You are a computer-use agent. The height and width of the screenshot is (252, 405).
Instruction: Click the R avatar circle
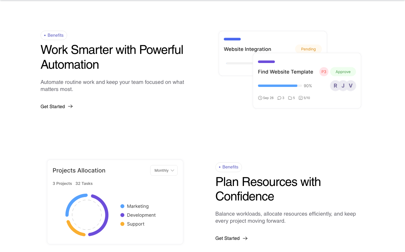tap(335, 86)
